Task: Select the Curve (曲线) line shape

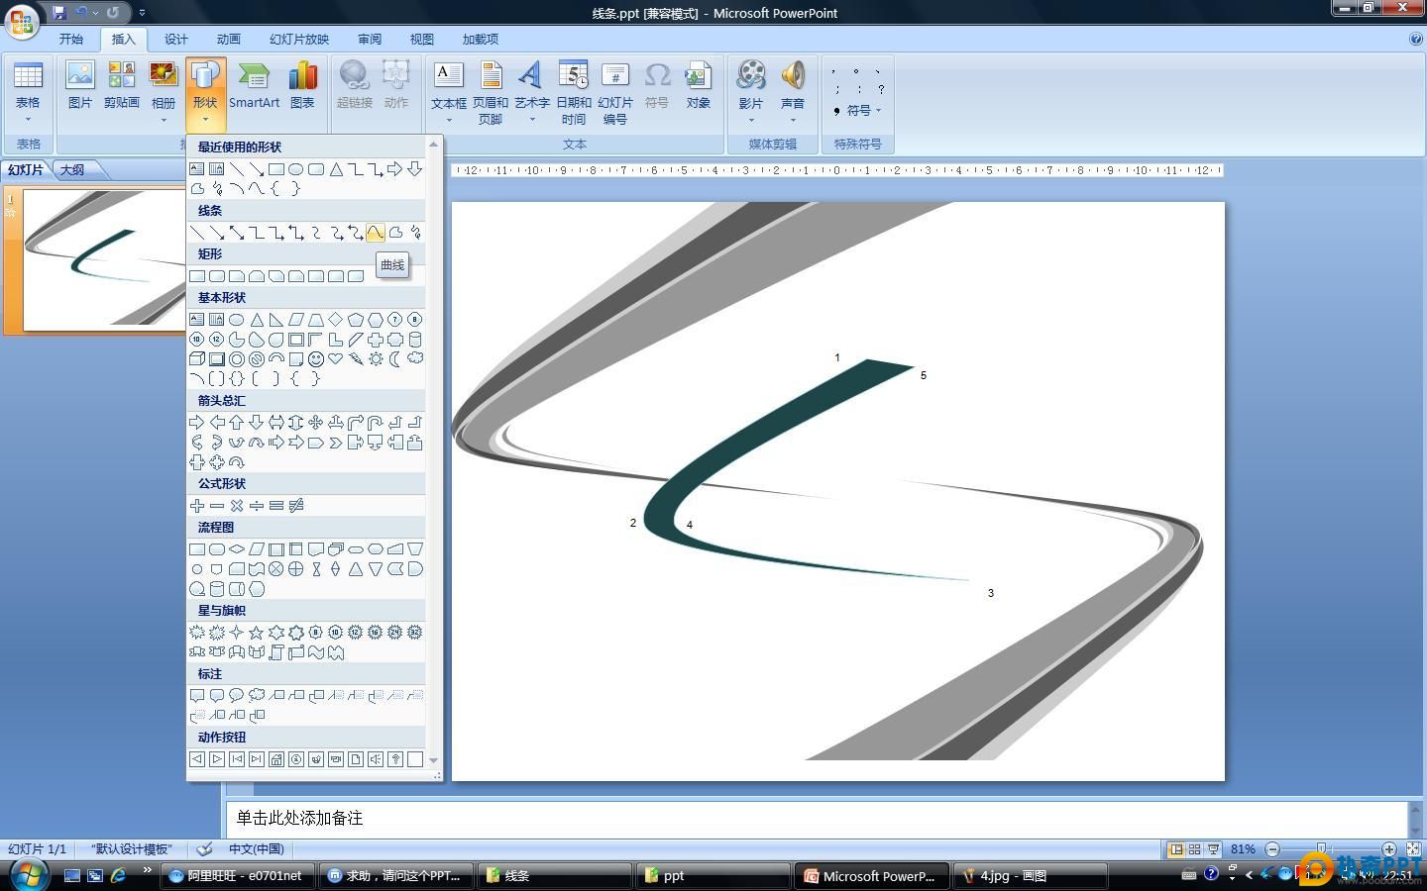Action: (375, 233)
